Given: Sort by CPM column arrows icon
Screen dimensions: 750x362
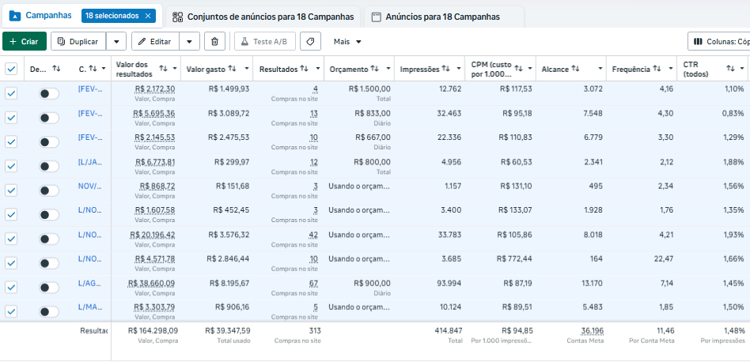Looking at the screenshot, I should (518, 69).
